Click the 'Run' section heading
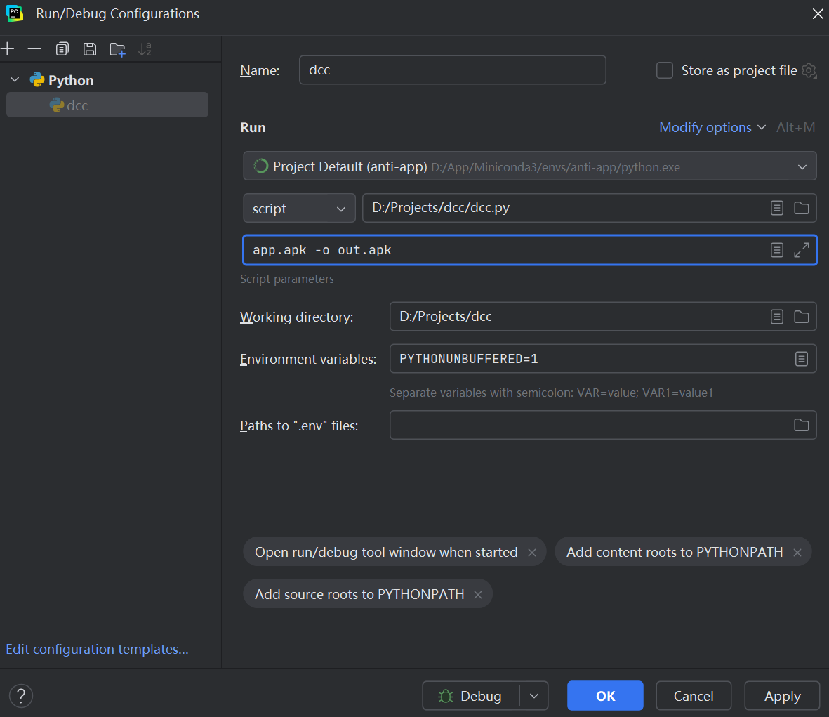 [x=253, y=127]
